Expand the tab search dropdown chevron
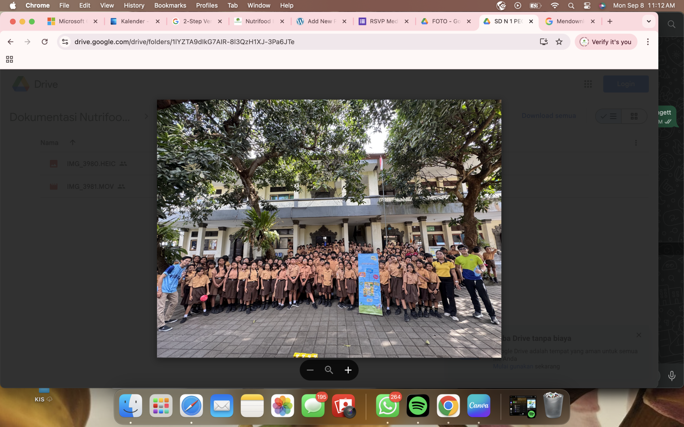The width and height of the screenshot is (684, 427). coord(649,21)
